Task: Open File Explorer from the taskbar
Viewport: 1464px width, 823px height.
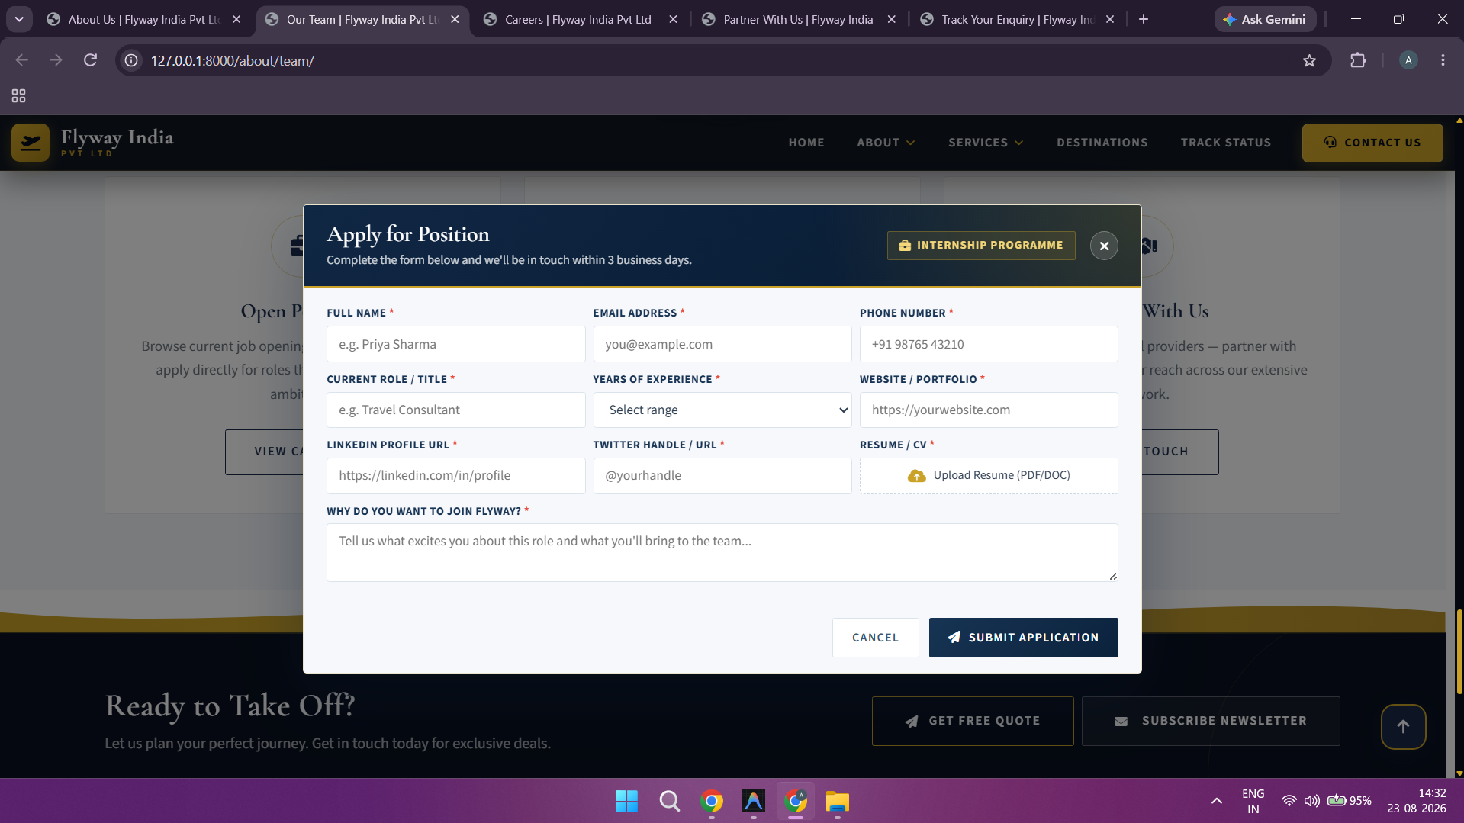Action: point(837,802)
